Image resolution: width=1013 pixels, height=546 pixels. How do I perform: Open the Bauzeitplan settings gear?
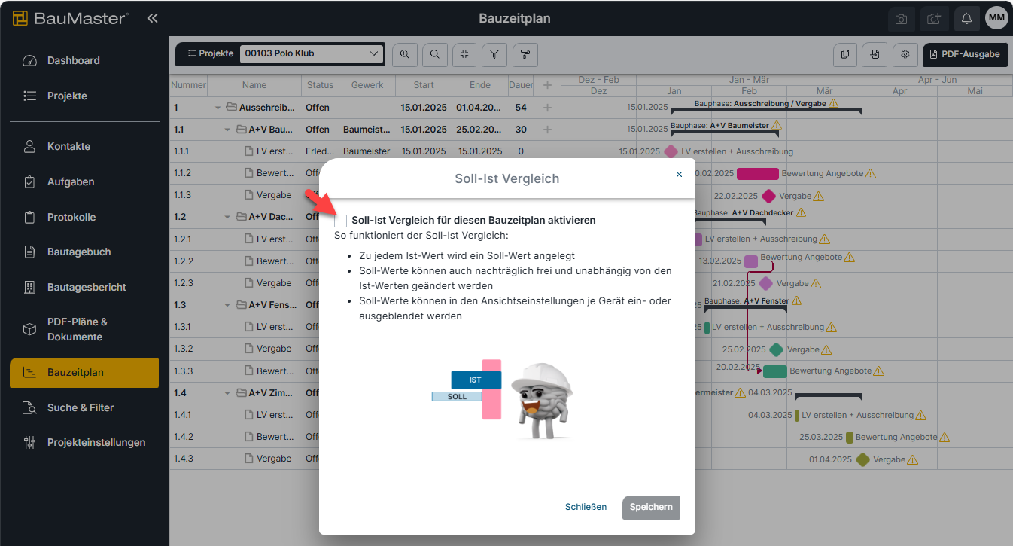click(905, 54)
